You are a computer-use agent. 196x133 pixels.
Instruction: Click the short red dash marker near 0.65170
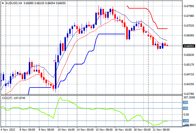point(54,61)
